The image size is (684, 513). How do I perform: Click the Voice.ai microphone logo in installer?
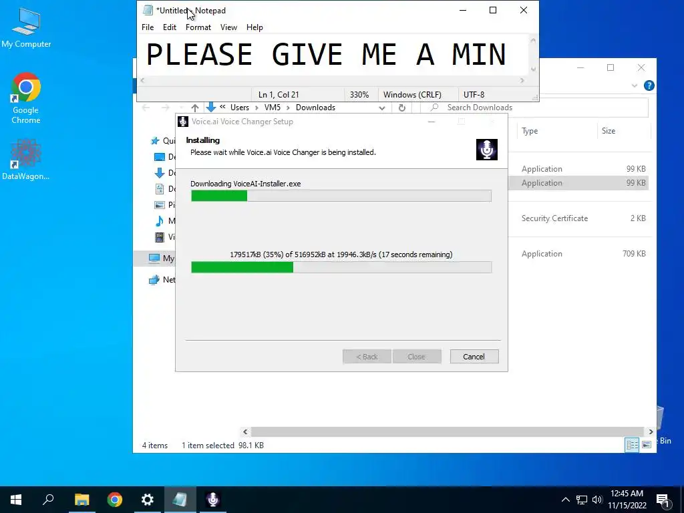(x=486, y=150)
